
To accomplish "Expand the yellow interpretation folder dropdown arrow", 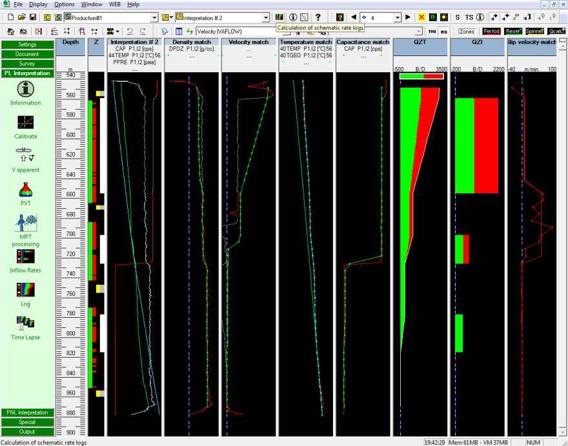I will coord(171,17).
